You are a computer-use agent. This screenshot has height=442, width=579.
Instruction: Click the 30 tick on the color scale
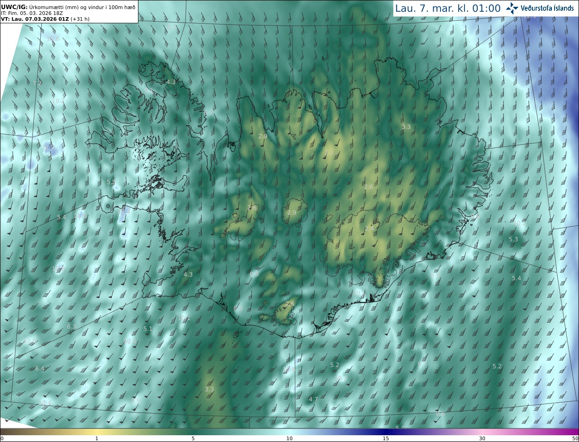pos(482,438)
